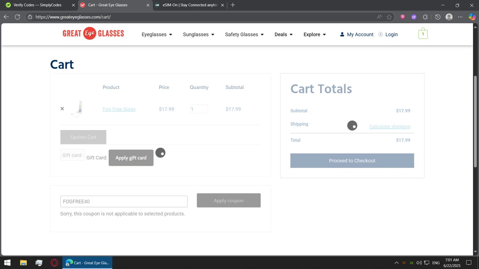This screenshot has height=269, width=479.
Task: Click the Great Eye Glasses logo
Action: tap(93, 33)
